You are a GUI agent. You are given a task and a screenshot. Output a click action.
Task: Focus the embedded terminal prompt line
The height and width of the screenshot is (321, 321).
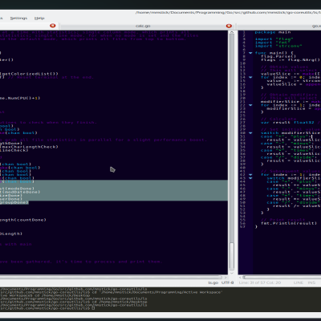pos(47,308)
